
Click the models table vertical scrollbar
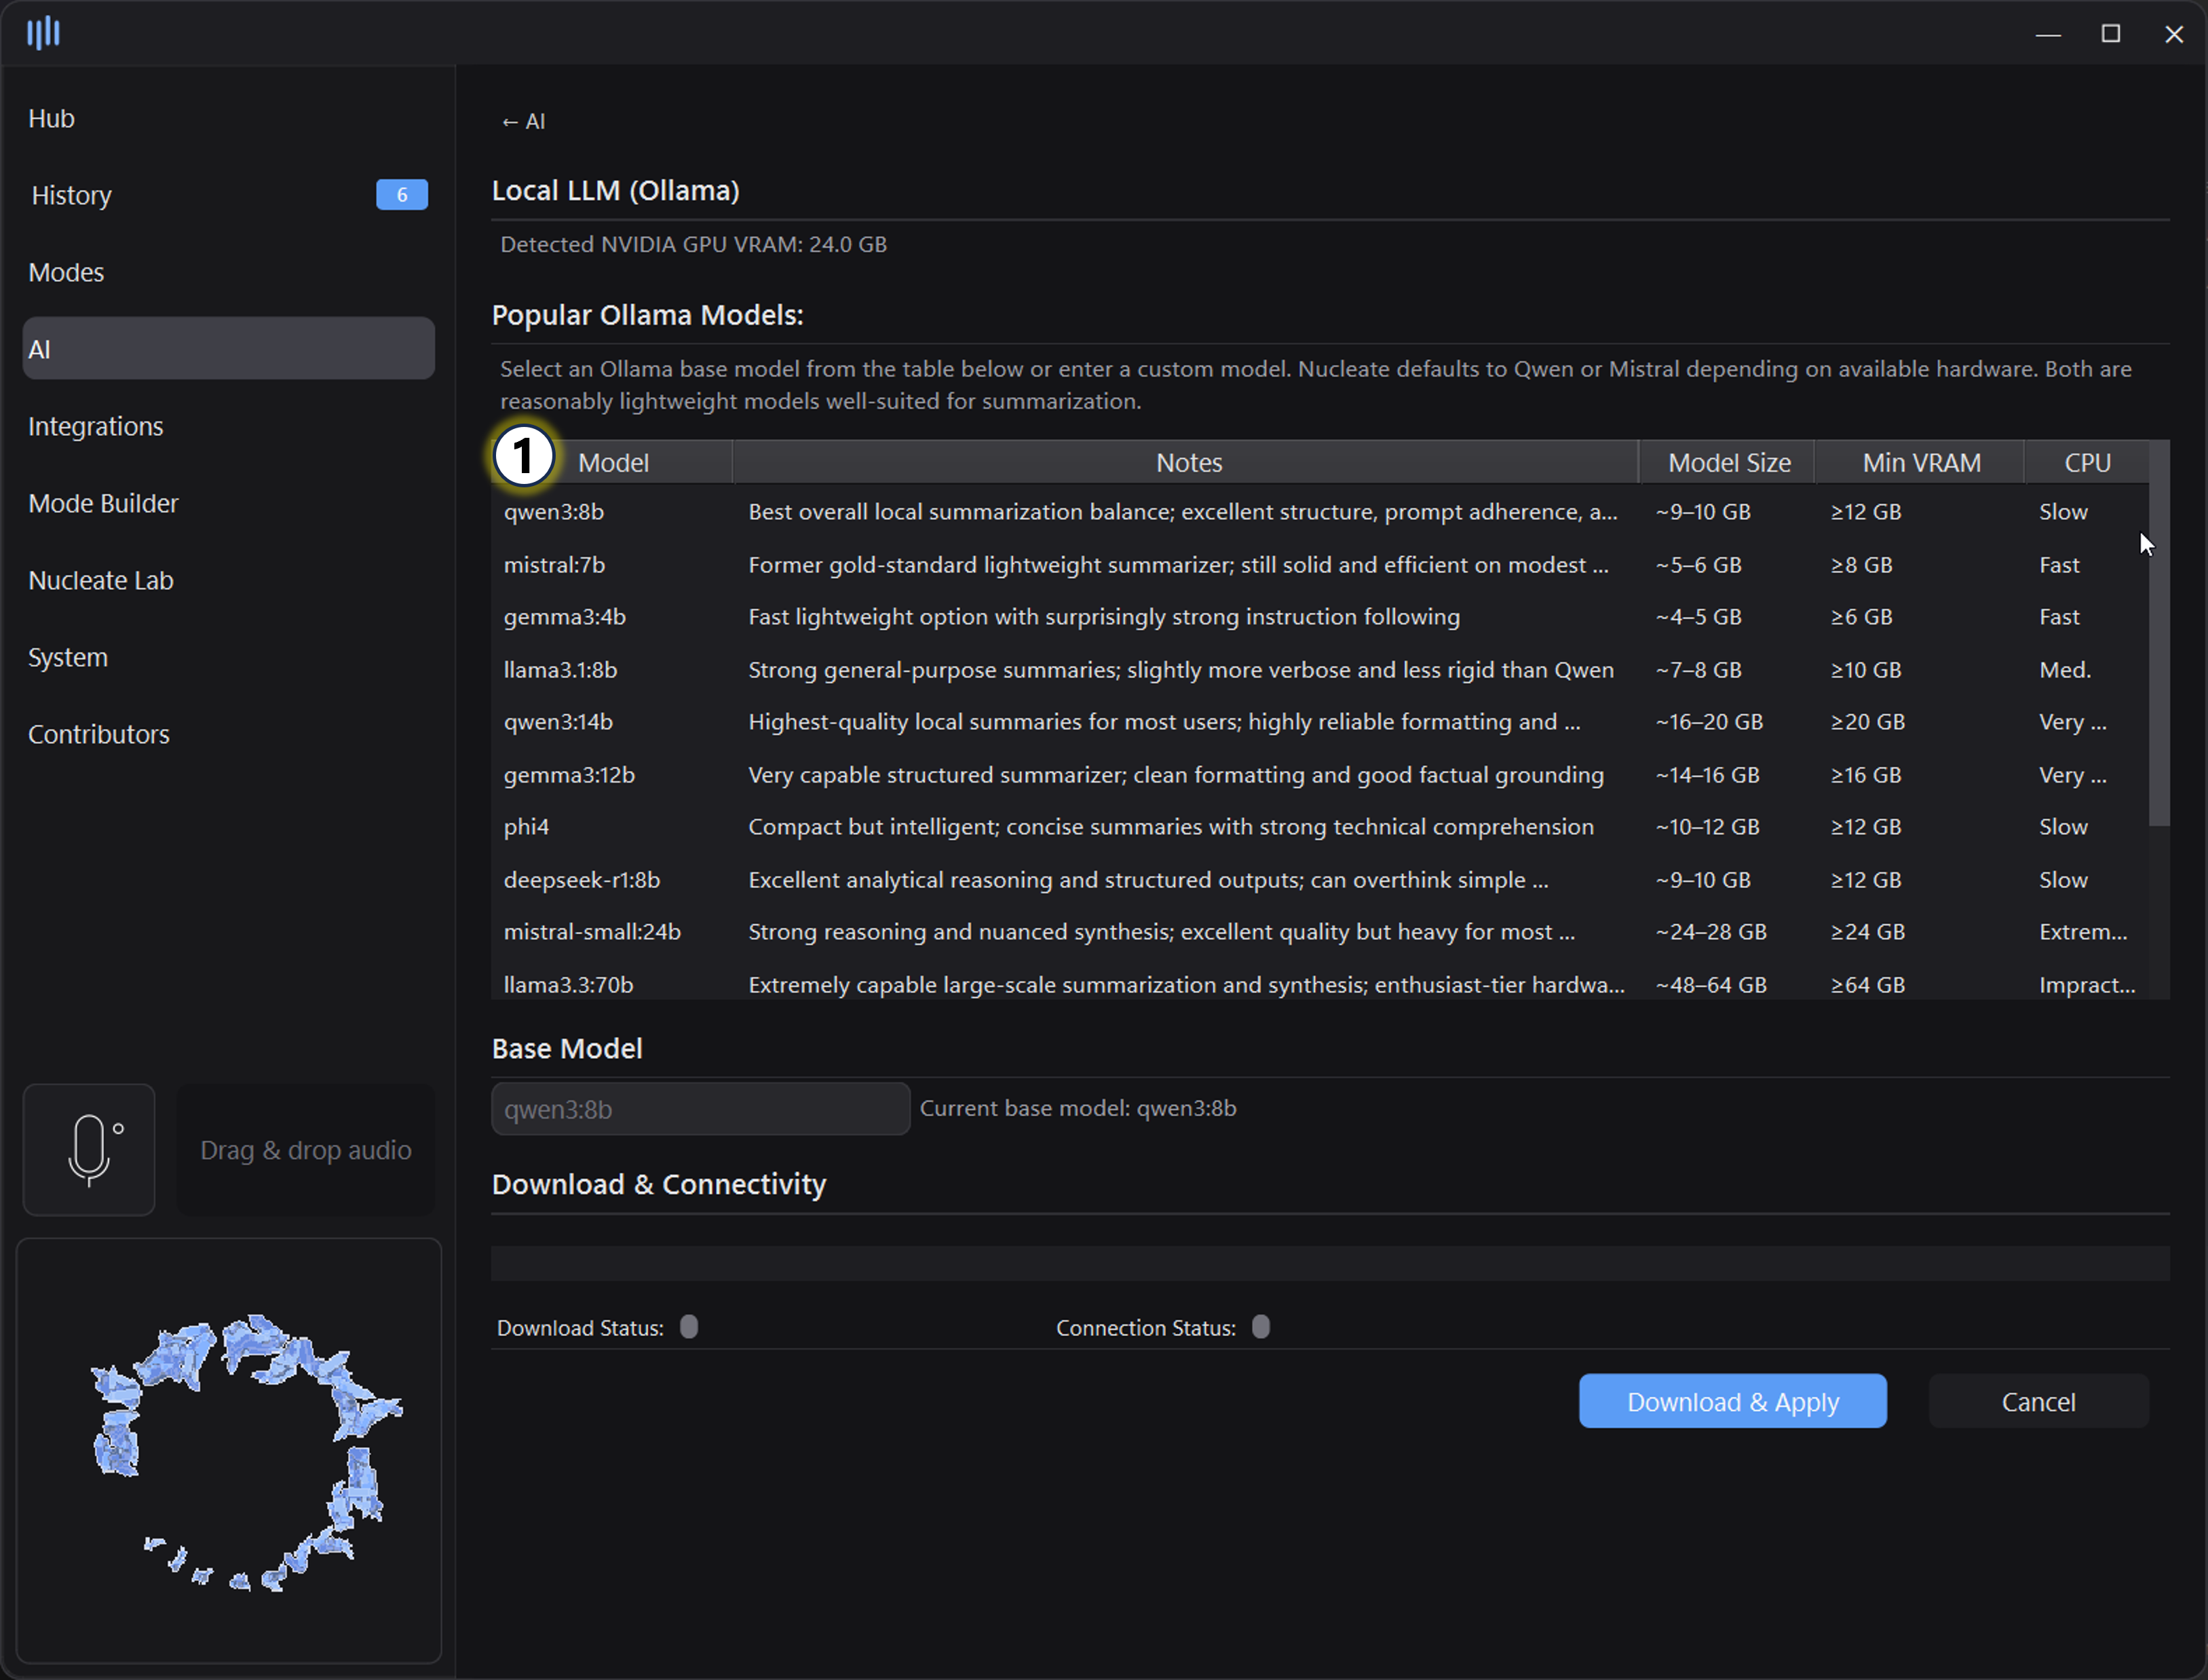click(x=2159, y=634)
